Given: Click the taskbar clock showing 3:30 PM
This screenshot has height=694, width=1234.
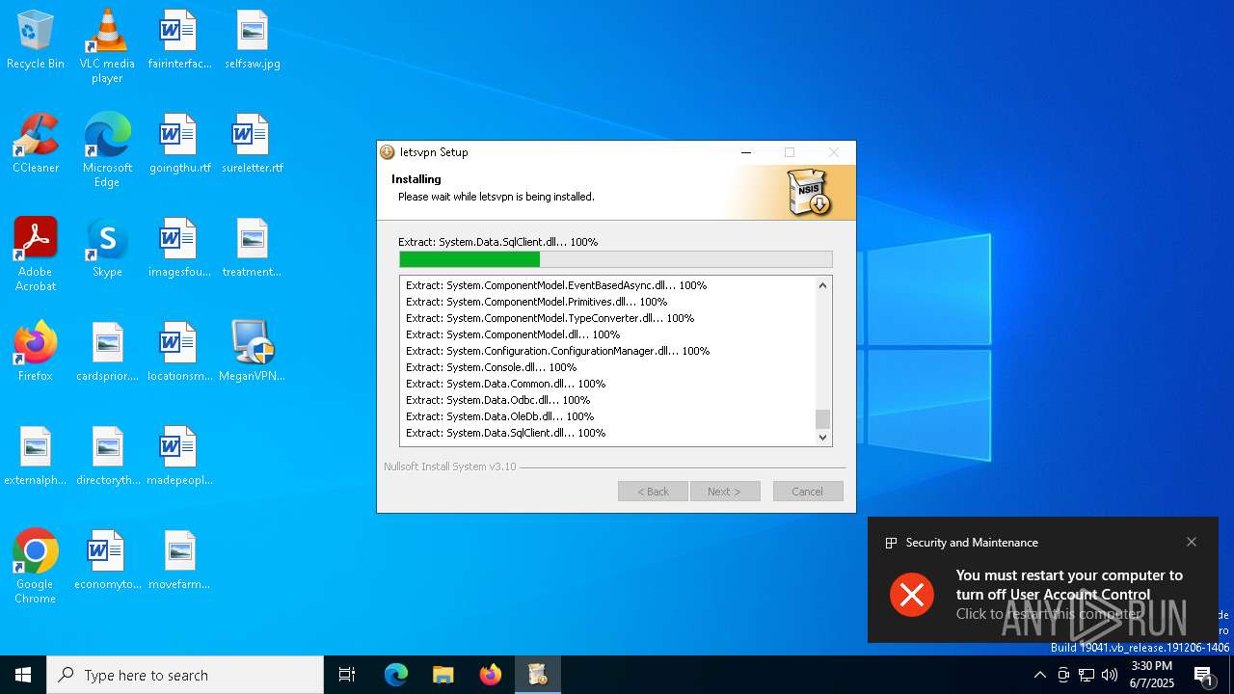Looking at the screenshot, I should [1152, 675].
